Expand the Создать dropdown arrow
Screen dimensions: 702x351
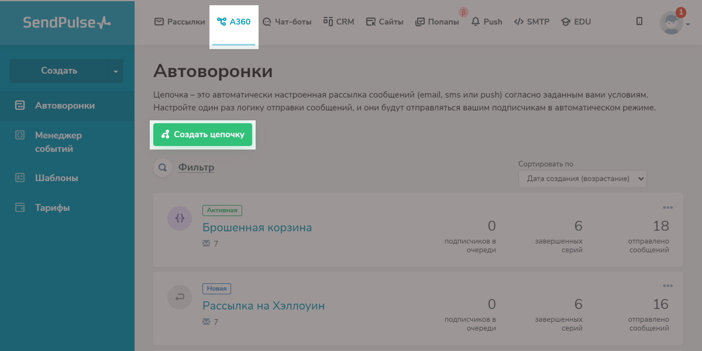[116, 71]
